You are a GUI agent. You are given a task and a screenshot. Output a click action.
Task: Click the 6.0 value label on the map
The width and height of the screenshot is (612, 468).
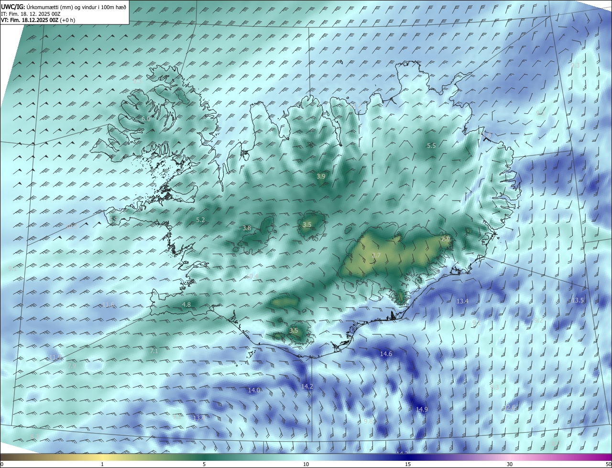146,119
